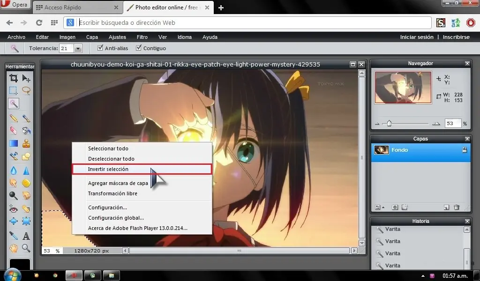Open the Idioma menu
Viewport: 480px width, 281px height.
pyautogui.click(x=185, y=37)
